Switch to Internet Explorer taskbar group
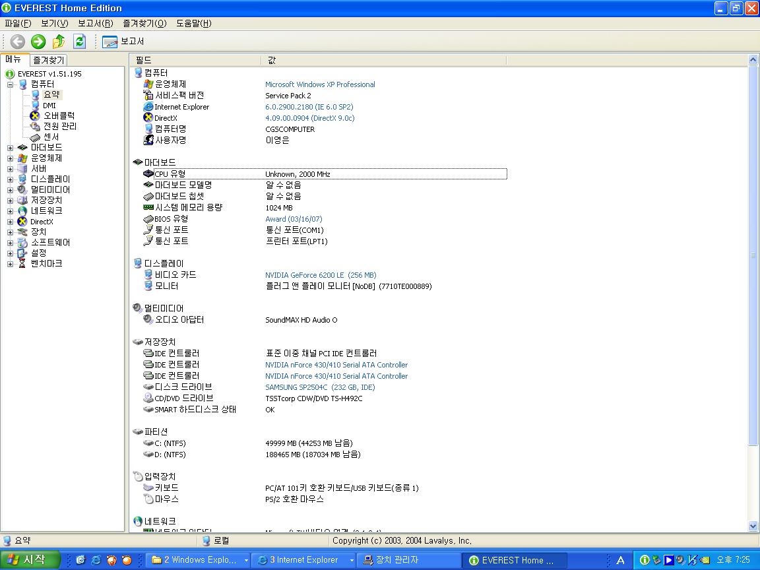Image resolution: width=760 pixels, height=570 pixels. pos(304,560)
